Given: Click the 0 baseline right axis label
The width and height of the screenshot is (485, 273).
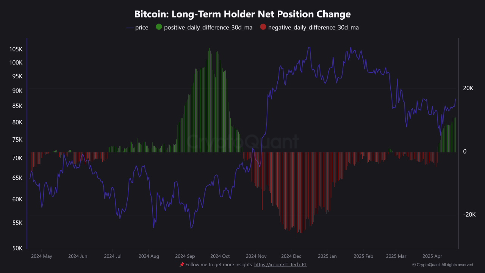Looking at the screenshot, I should tap(465, 151).
